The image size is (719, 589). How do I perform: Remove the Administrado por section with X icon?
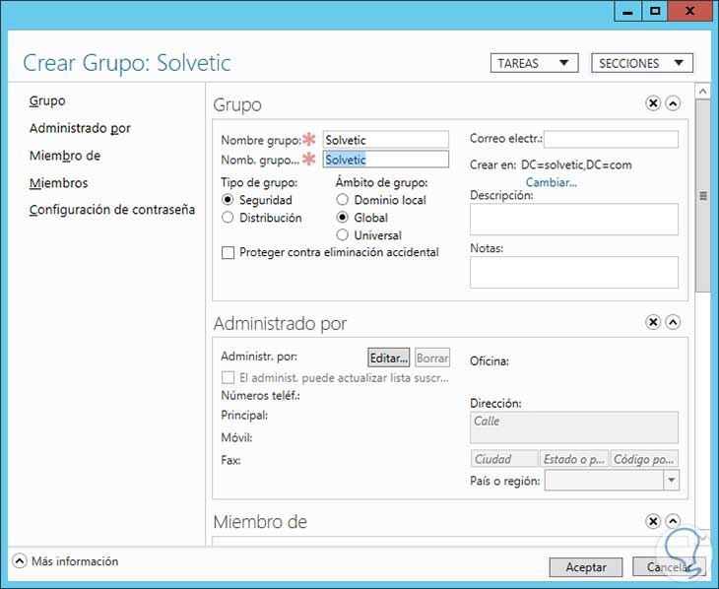tap(653, 322)
